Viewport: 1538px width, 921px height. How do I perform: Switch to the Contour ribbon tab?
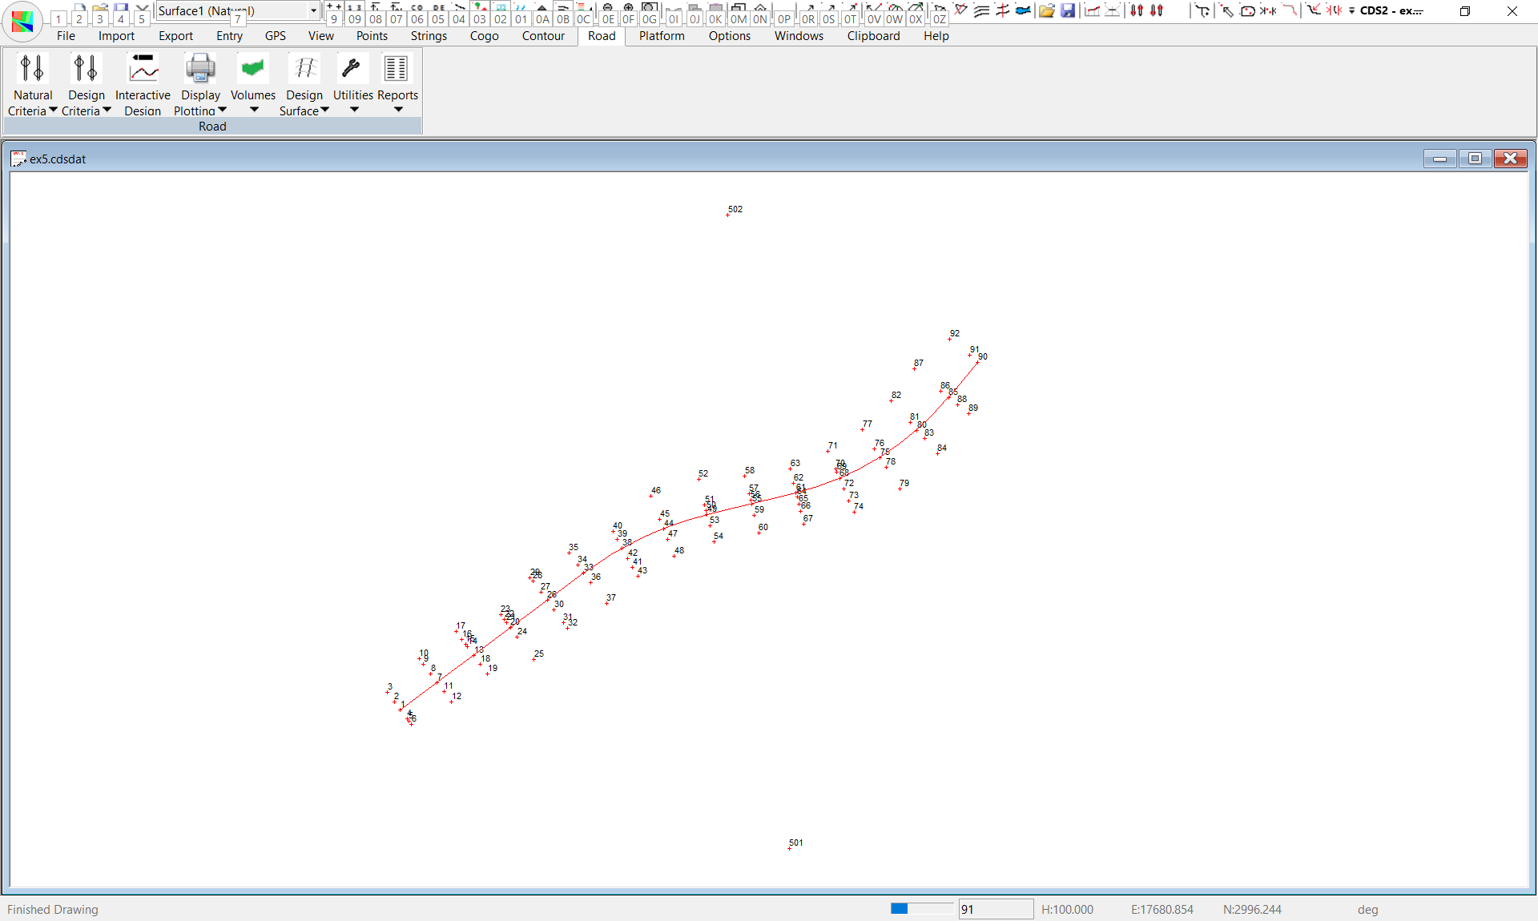(x=543, y=36)
